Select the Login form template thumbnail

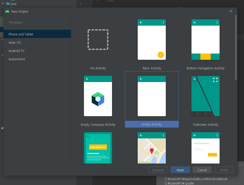(x=205, y=148)
